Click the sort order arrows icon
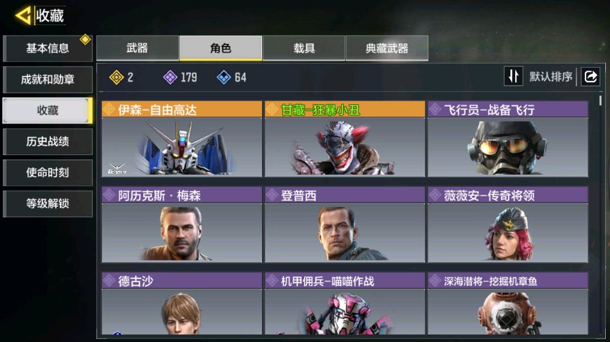The image size is (610, 342). 513,76
